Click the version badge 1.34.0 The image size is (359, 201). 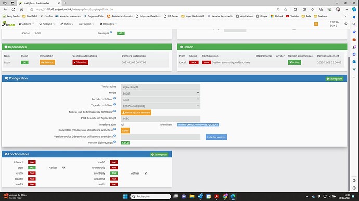(x=125, y=143)
